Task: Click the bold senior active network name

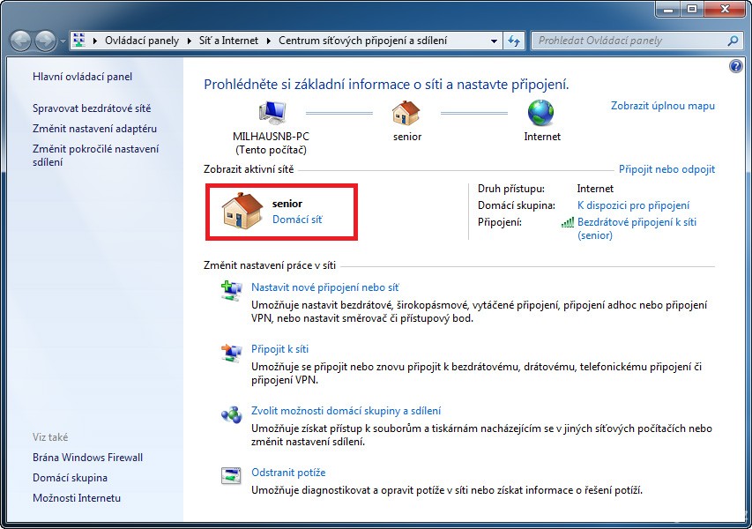Action: click(287, 204)
